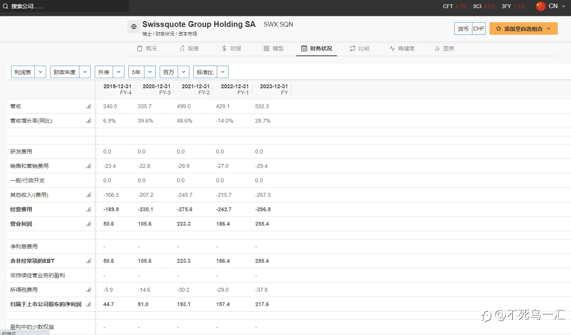The height and width of the screenshot is (335, 571).
Task: Click revenue value 552.3
Action: [262, 106]
